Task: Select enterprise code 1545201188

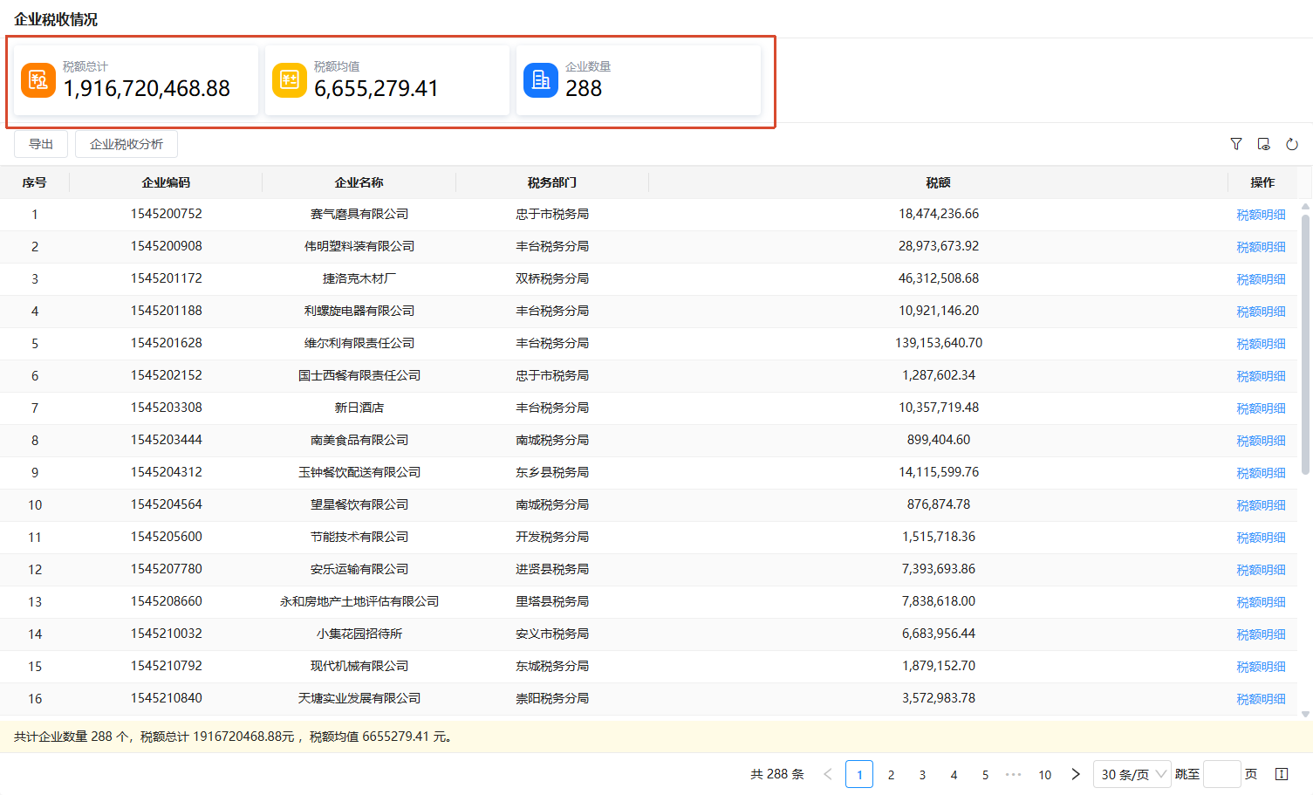Action: (166, 311)
